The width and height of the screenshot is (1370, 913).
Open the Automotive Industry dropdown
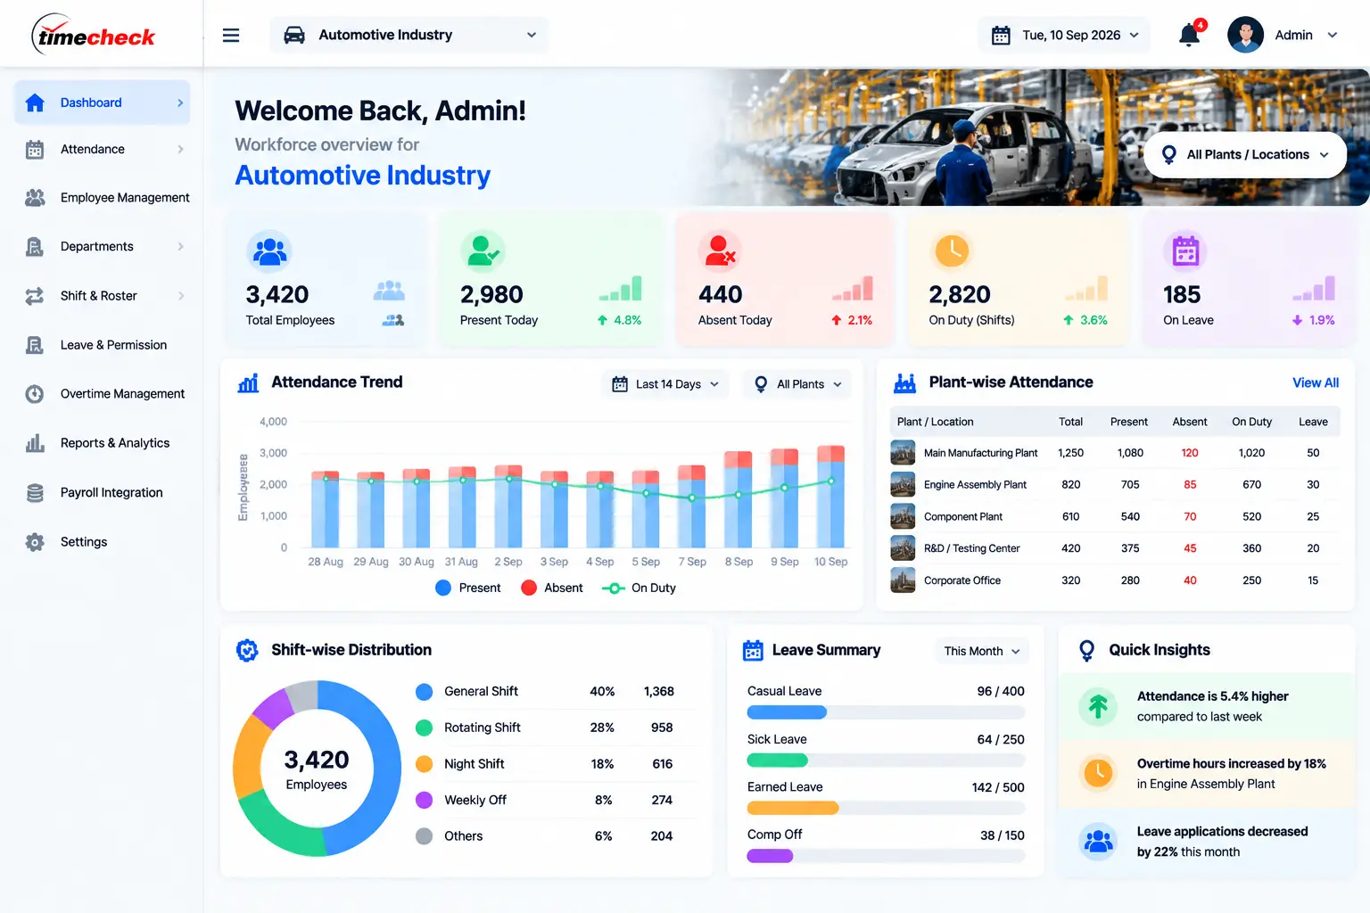coord(409,35)
